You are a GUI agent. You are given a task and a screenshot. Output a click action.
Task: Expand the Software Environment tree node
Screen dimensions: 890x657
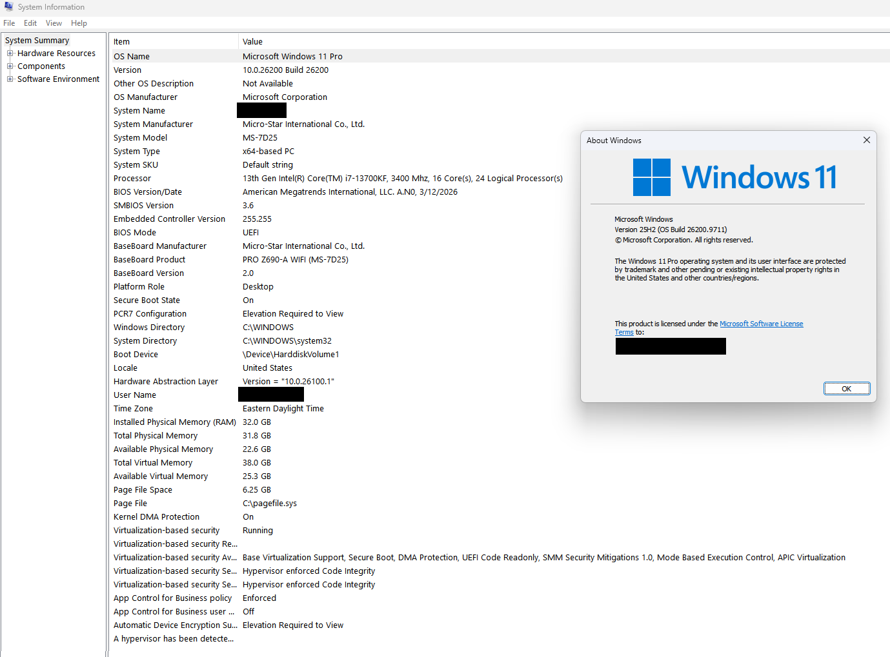(10, 79)
